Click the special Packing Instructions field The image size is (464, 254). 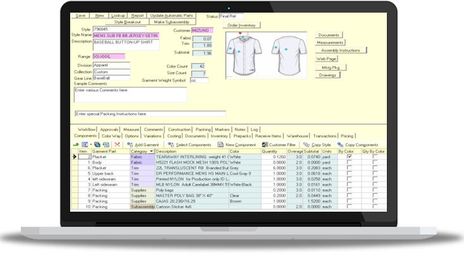[x=150, y=114]
